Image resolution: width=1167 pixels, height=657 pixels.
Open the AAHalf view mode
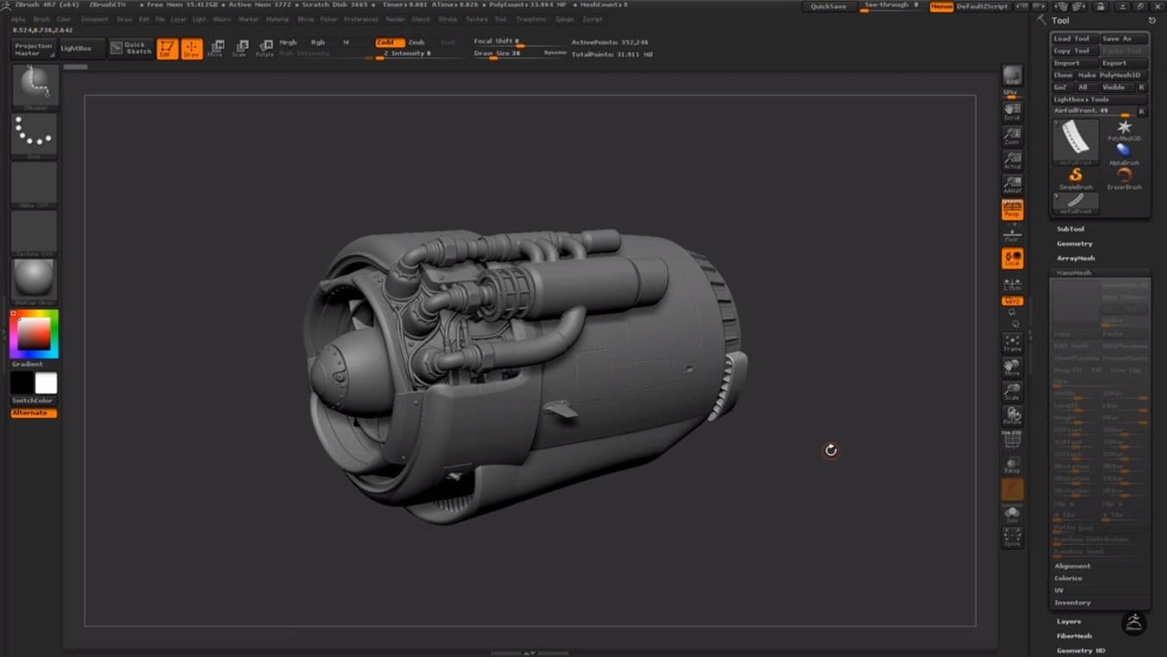pyautogui.click(x=1012, y=184)
